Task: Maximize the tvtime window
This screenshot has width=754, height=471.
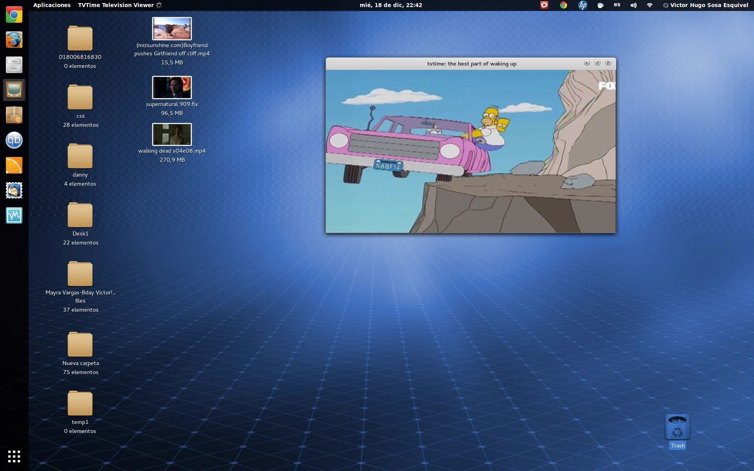Action: coord(597,63)
